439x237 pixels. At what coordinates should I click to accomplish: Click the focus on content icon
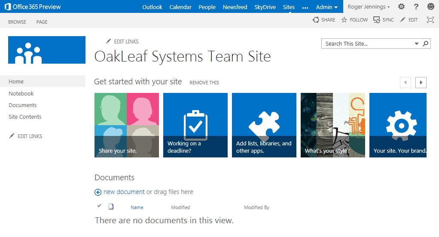click(430, 20)
